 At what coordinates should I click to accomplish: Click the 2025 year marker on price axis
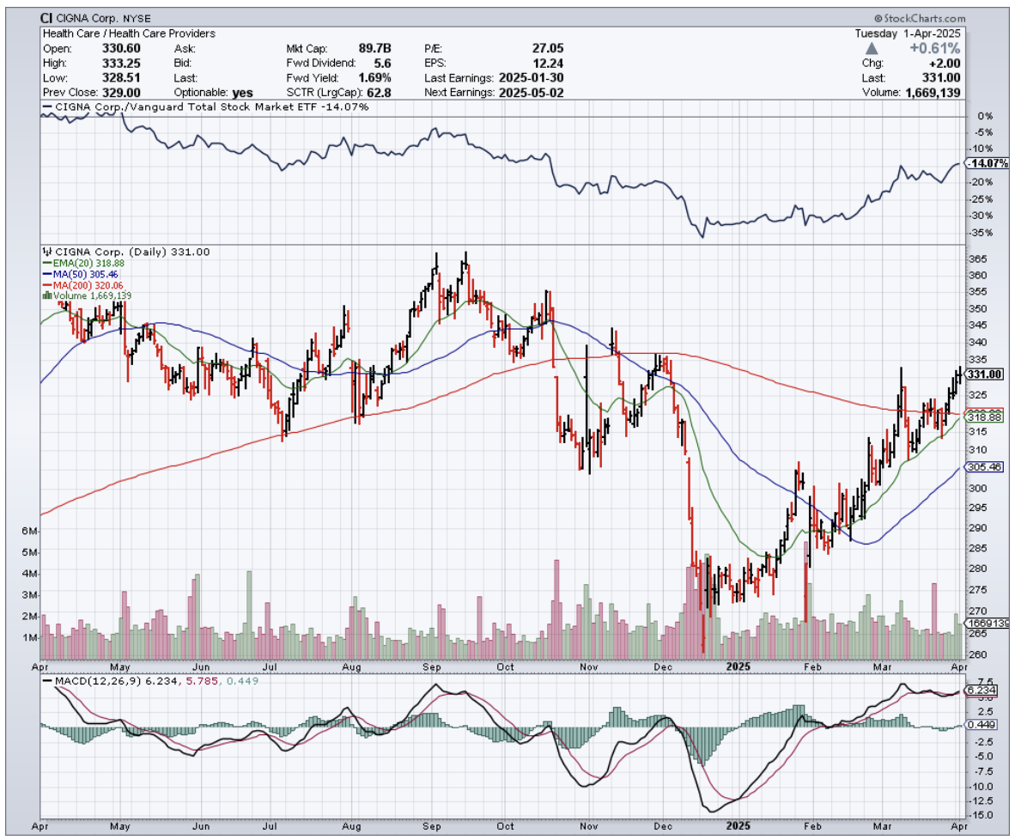coord(738,666)
